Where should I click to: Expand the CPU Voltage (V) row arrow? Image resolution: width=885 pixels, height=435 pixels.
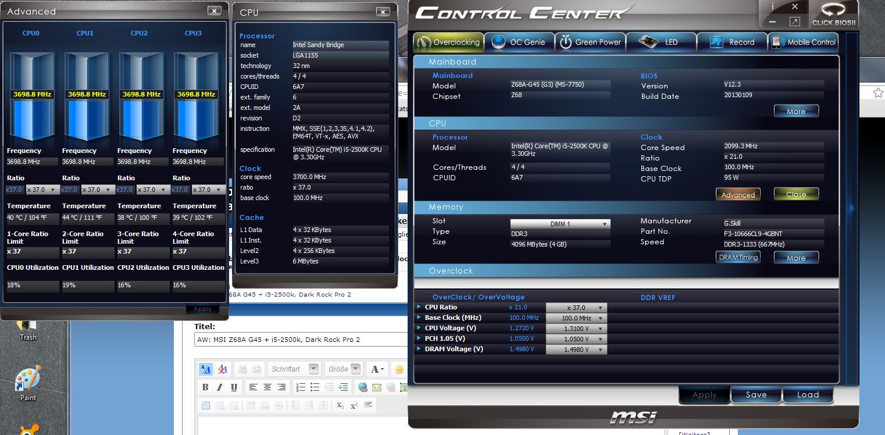pyautogui.click(x=419, y=327)
